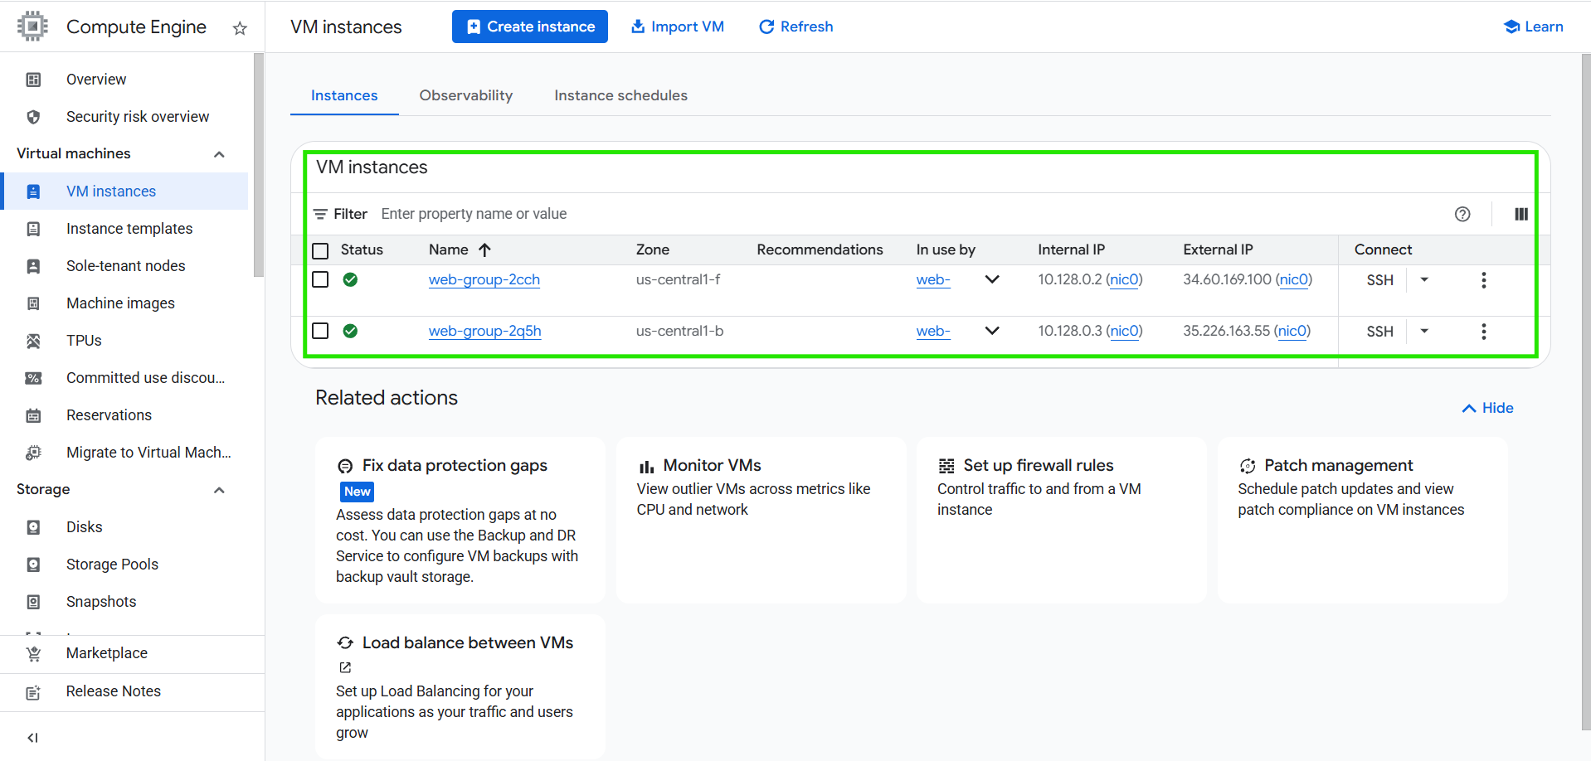Click the Release Notes icon
This screenshot has width=1591, height=761.
(x=33, y=692)
